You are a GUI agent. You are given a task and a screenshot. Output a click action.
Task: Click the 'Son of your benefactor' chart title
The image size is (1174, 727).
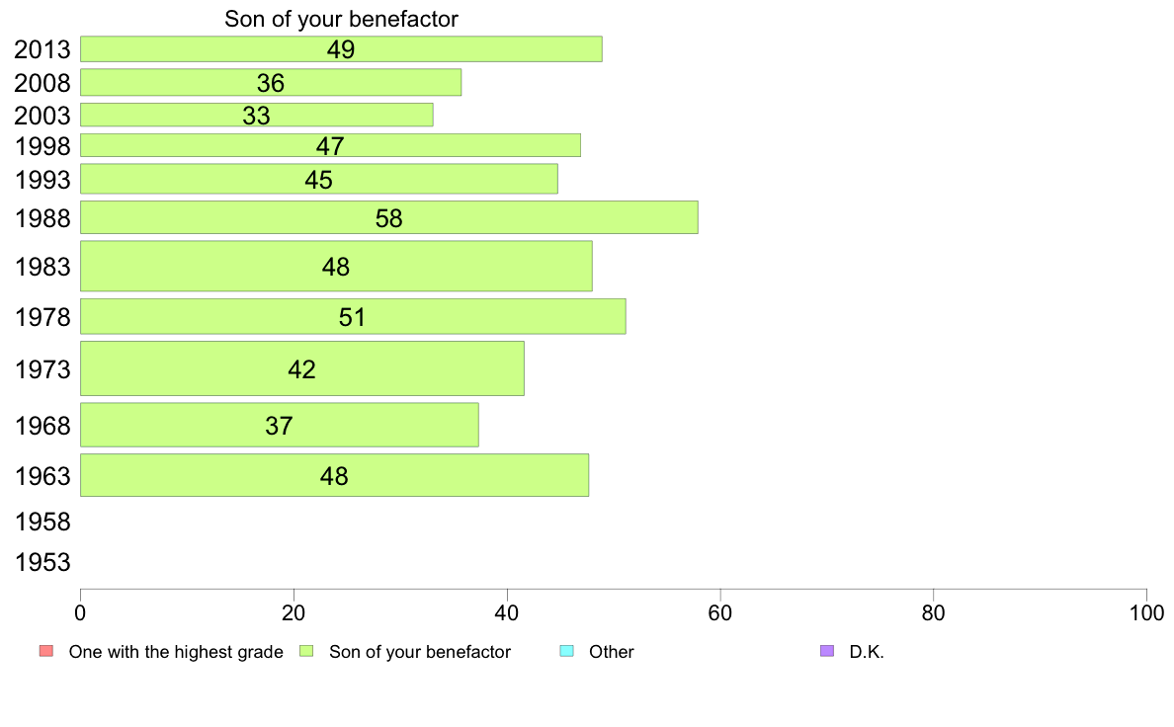pos(341,19)
